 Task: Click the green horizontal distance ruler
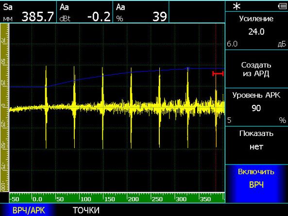[x=117, y=198]
